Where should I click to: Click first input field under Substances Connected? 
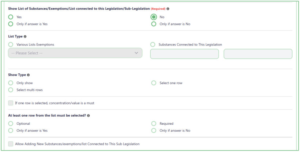184,54
